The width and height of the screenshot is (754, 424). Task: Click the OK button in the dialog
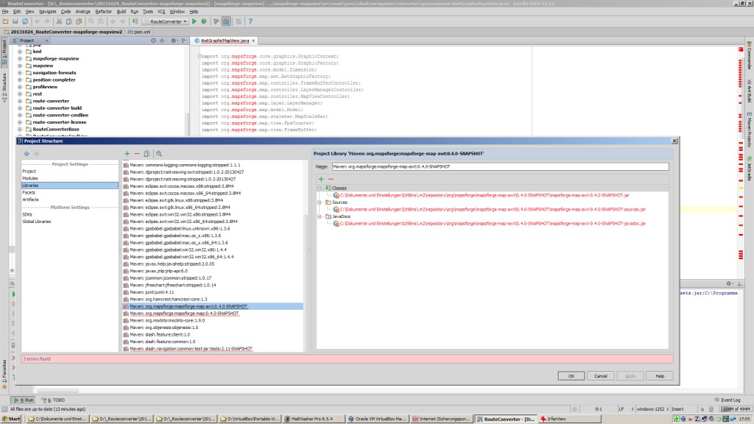point(571,375)
